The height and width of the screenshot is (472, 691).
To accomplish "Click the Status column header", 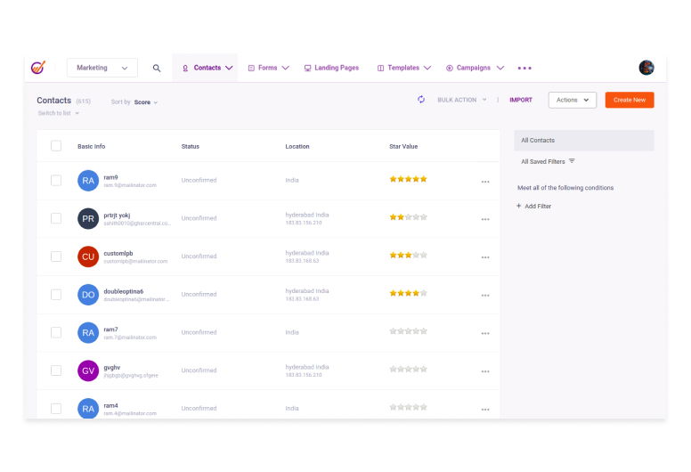I will (x=191, y=146).
